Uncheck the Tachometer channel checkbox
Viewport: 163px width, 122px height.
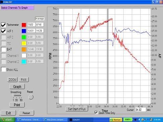3,25
